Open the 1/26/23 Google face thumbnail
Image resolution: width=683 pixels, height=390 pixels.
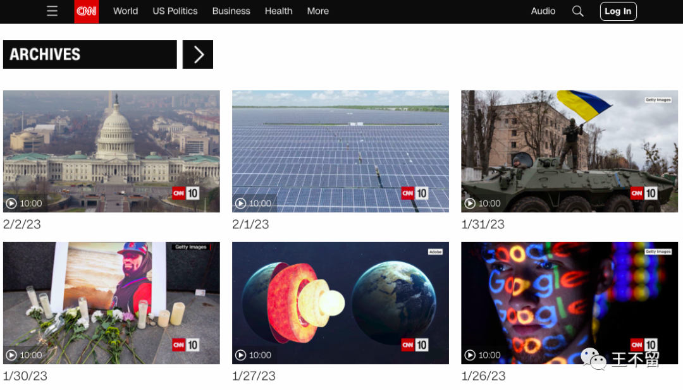570,303
